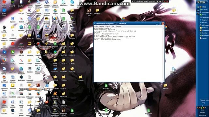
Task: Open the Excel 2010 desktop shortcut
Action: click(13, 95)
